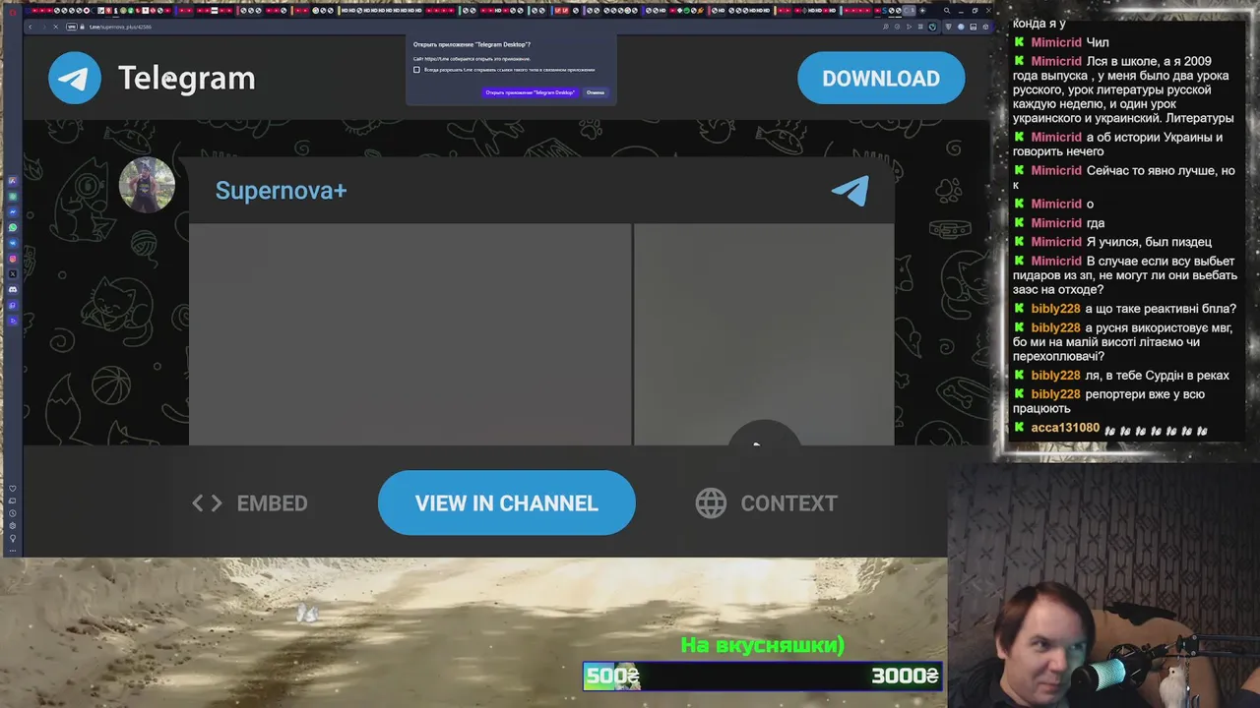This screenshot has width=1260, height=708.
Task: Stop page loading with the X button
Action: click(x=56, y=27)
